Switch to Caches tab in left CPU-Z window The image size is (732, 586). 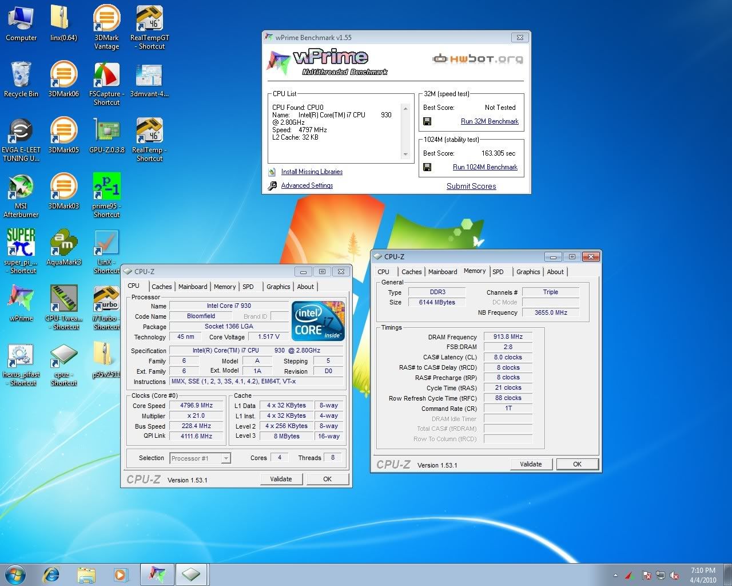tap(162, 287)
